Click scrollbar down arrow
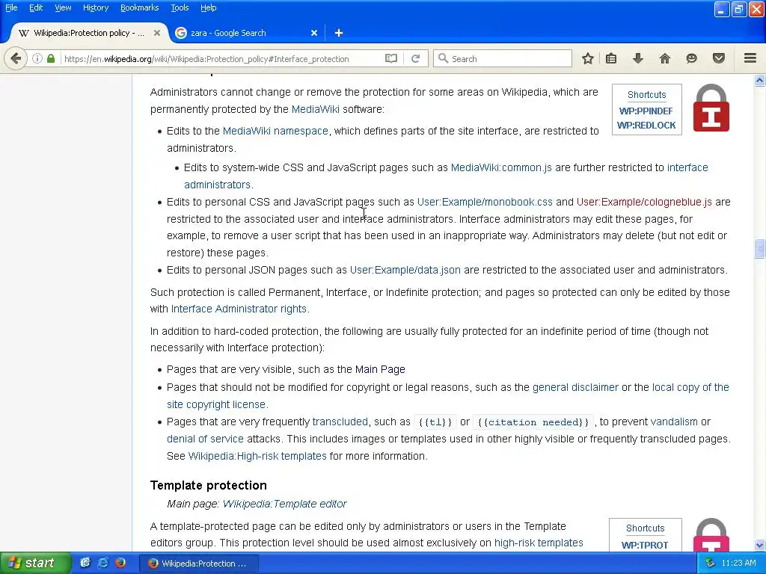The height and width of the screenshot is (574, 766). [759, 545]
